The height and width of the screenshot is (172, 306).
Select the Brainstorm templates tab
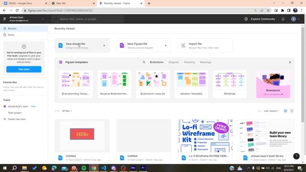156,62
